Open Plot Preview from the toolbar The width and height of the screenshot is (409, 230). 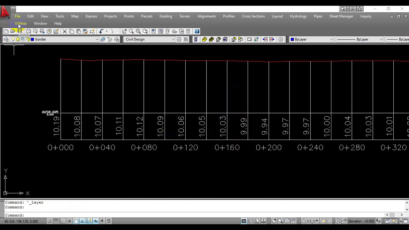click(35, 31)
